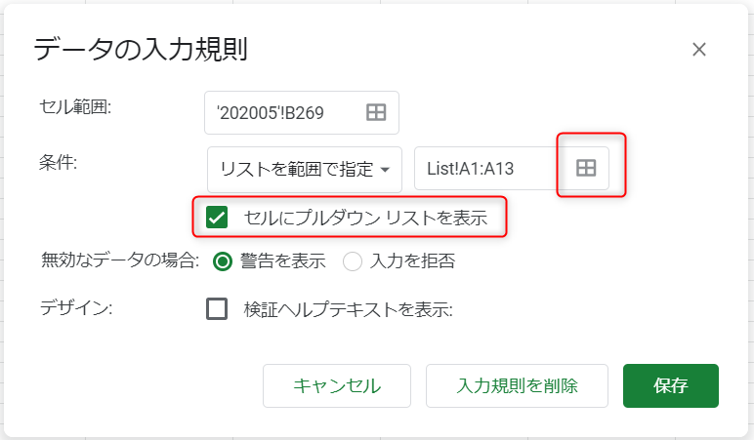Screen dimensions: 754x440
Task: Open the range picker grid icon beside '202005'!B269
Action: pos(376,112)
